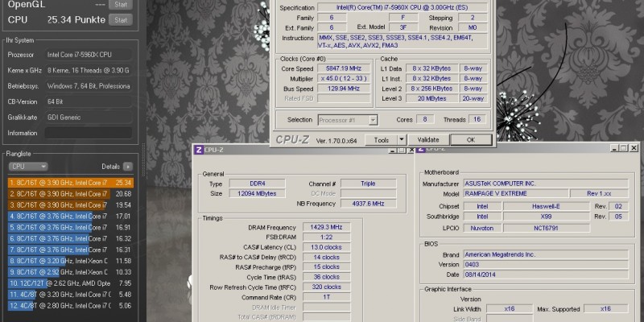
Task: Select ranking entry 4 with 17.01 score
Action: 70,216
